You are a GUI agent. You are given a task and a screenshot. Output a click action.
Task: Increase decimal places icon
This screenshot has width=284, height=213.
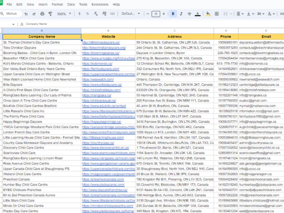[x=104, y=14]
